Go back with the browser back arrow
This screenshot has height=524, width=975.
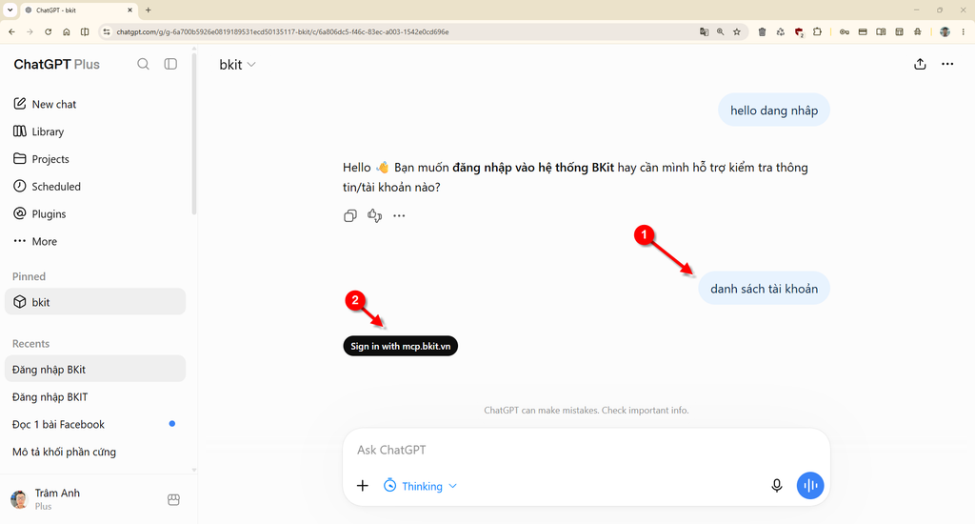coord(11,31)
